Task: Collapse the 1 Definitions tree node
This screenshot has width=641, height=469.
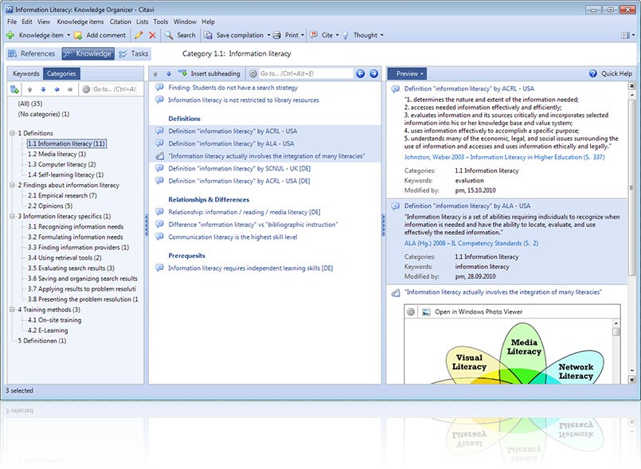Action: pyautogui.click(x=13, y=133)
